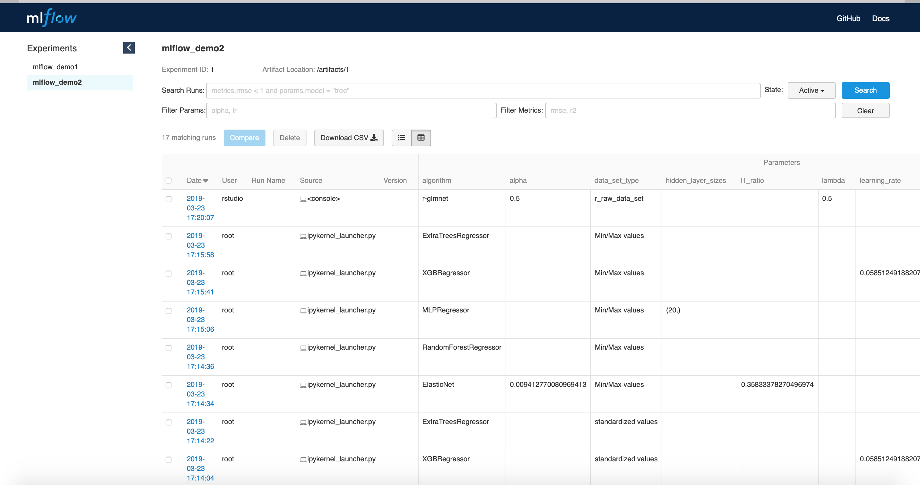
Task: Click the console source laptop icon
Action: point(303,199)
